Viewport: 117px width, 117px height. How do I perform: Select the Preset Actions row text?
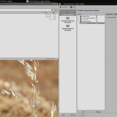(x=87, y=21)
